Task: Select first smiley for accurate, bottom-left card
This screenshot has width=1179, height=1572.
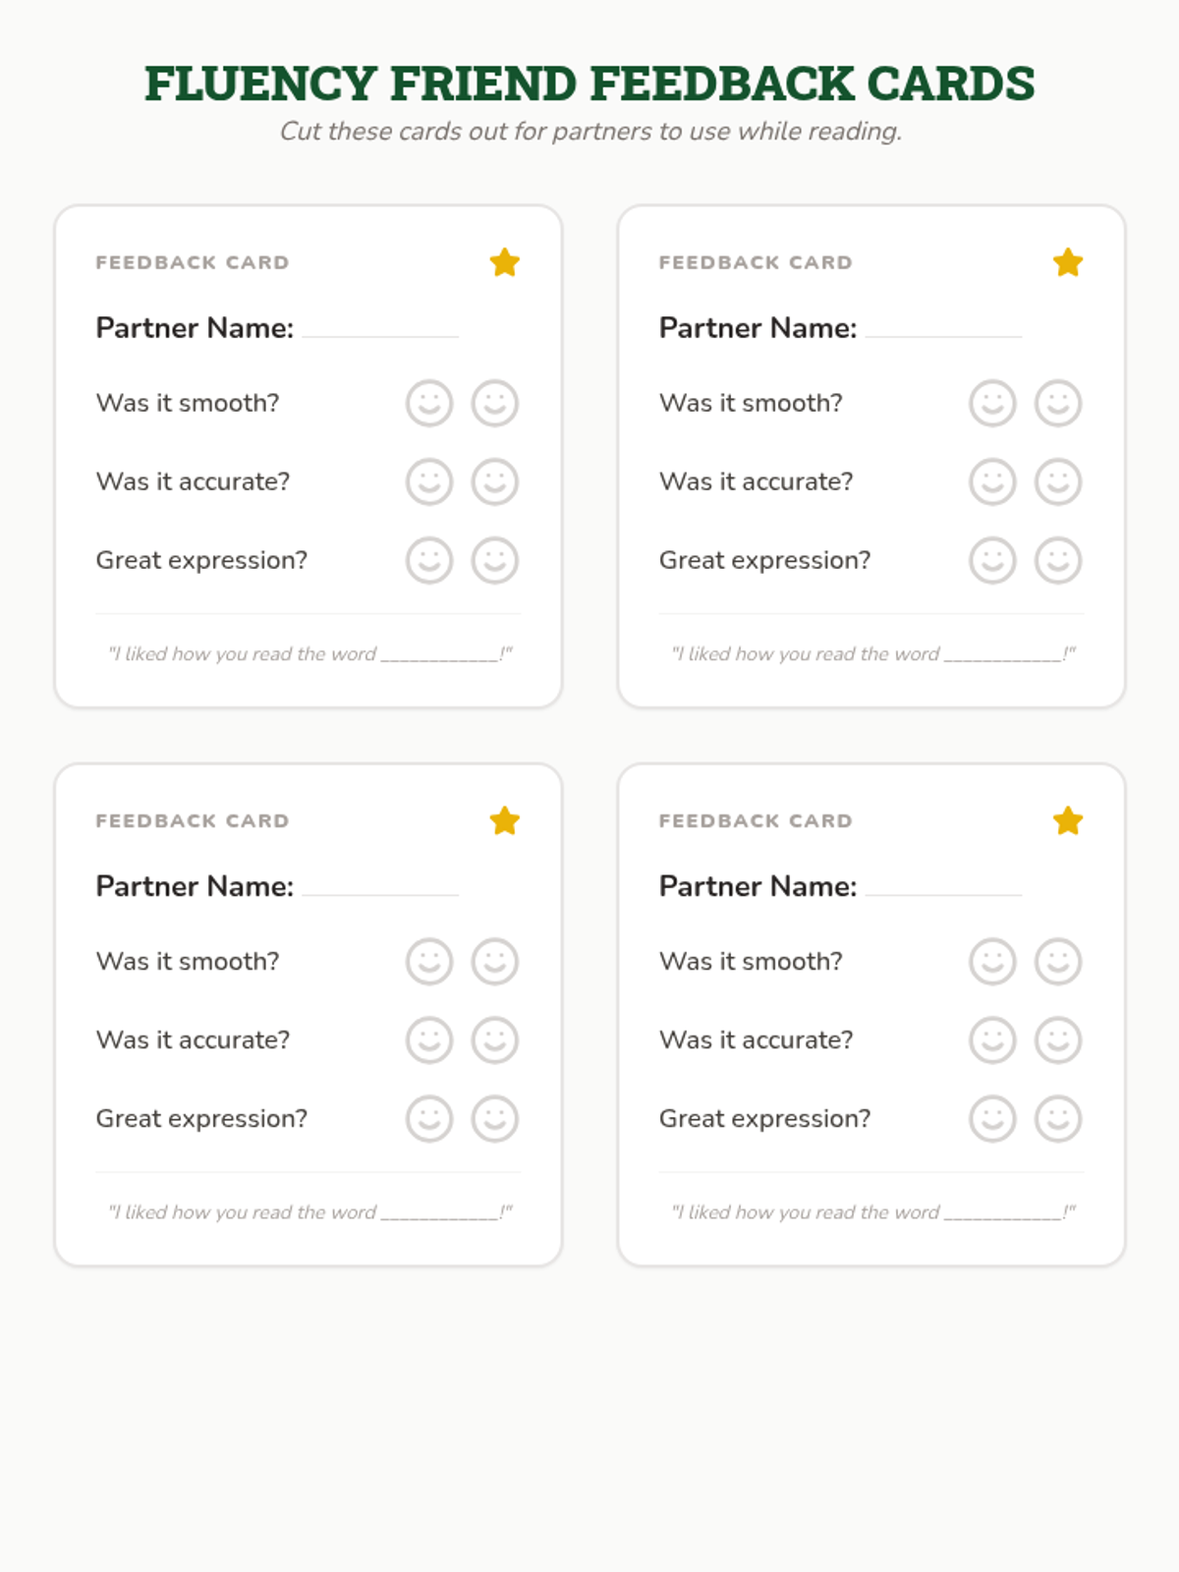Action: pos(429,1039)
